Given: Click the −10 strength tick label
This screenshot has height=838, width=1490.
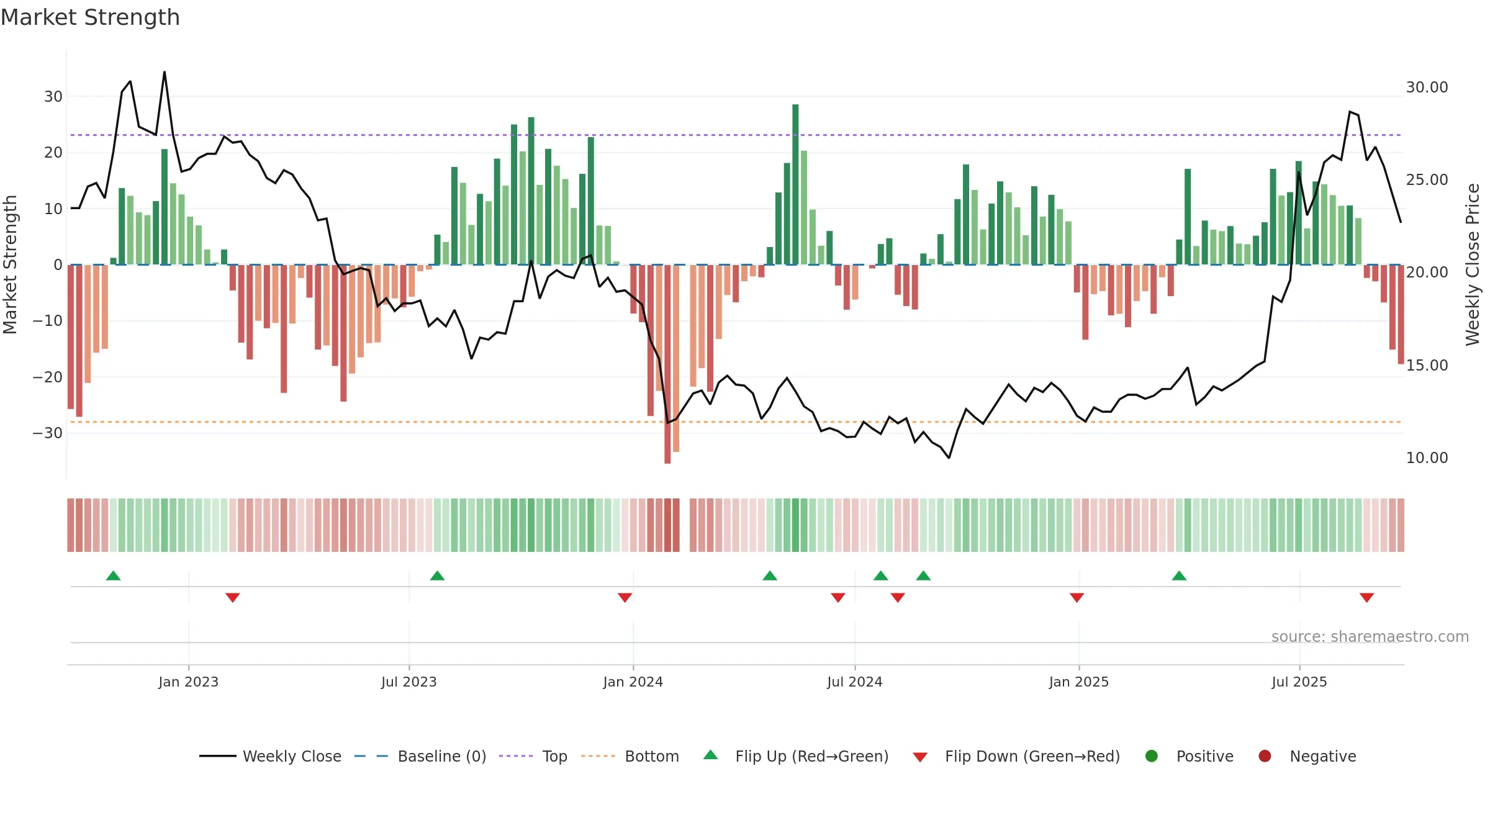Looking at the screenshot, I should point(48,320).
